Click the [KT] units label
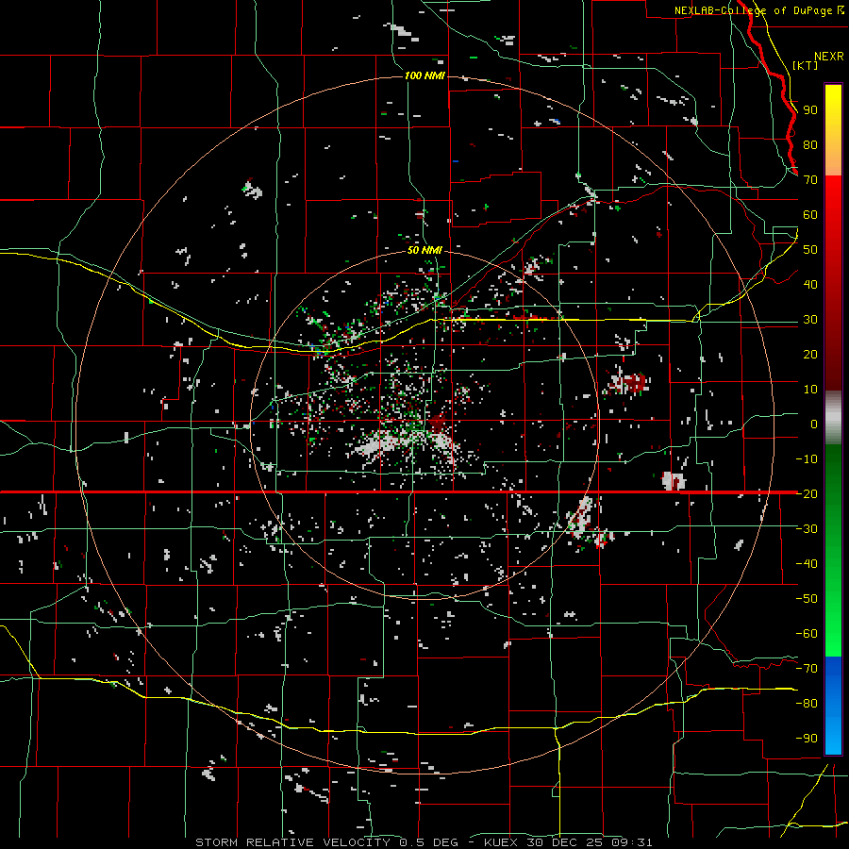849x849 pixels. pos(805,65)
